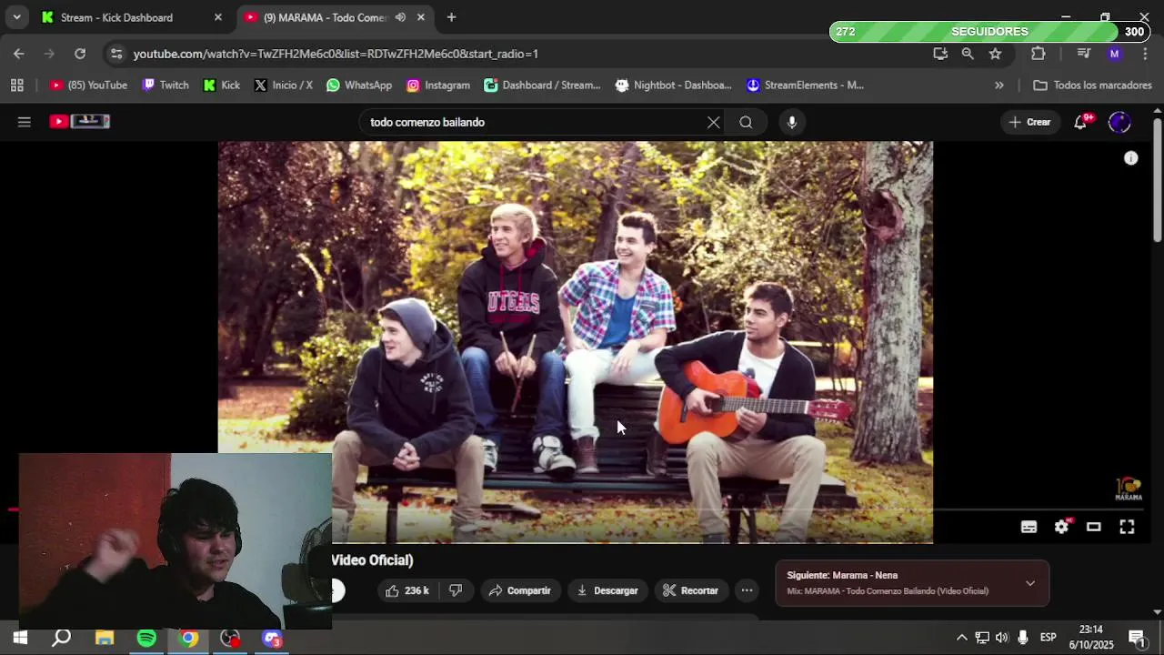This screenshot has height=655, width=1164.
Task: Open the player settings gear
Action: pos(1061,527)
